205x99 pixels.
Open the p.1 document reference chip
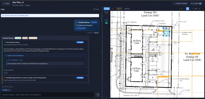pos(21,60)
